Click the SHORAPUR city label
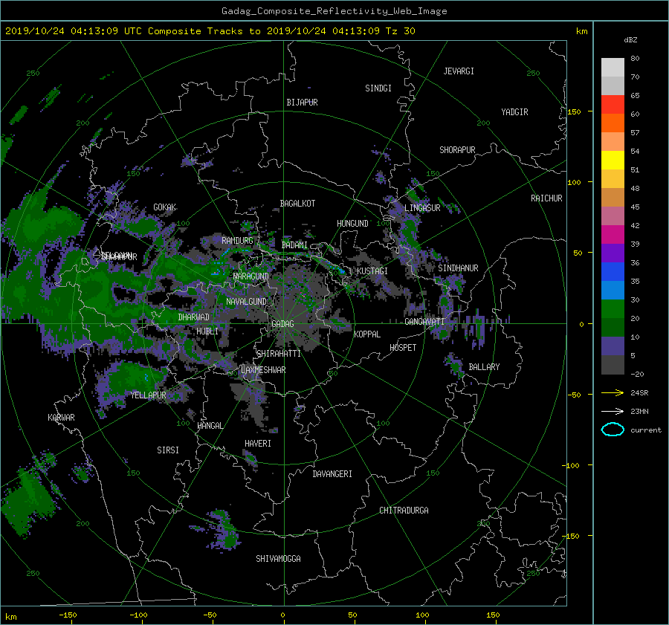Screen dimensions: 669x625 tap(457, 150)
